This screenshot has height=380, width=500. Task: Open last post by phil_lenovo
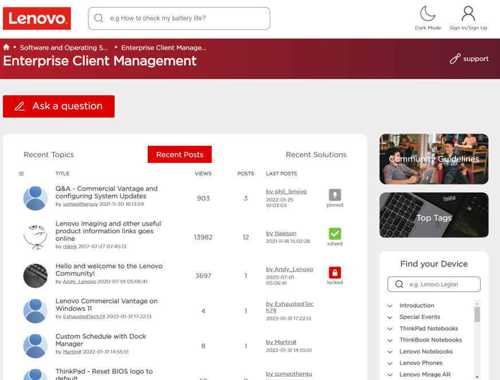point(286,191)
